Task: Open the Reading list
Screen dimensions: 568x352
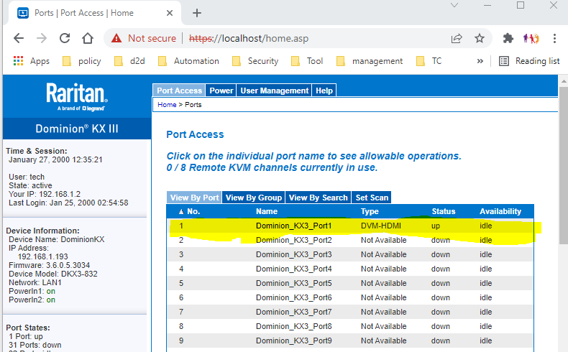Action: 529,61
